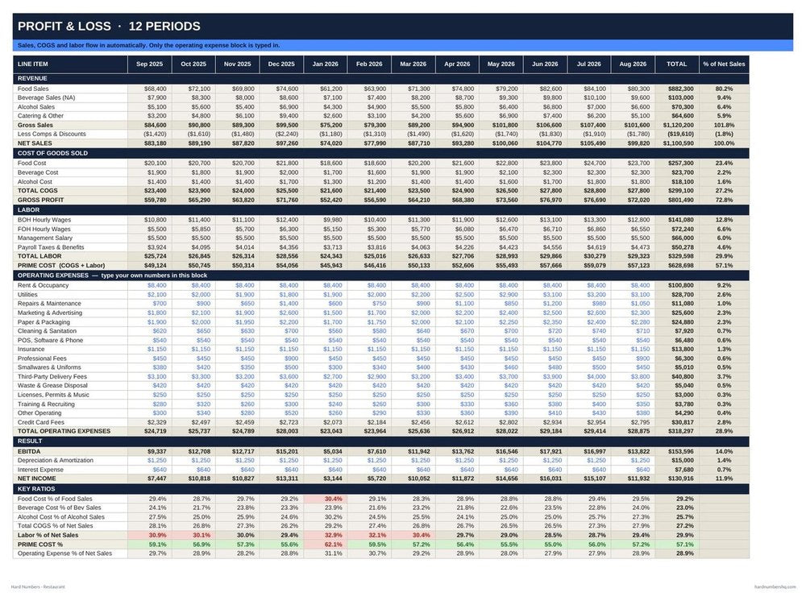Select the 'TOTAL' column header
Viewport: 806px width, 601px height.
676,64
